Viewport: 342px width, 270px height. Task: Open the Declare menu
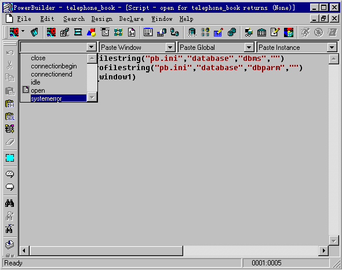(132, 19)
